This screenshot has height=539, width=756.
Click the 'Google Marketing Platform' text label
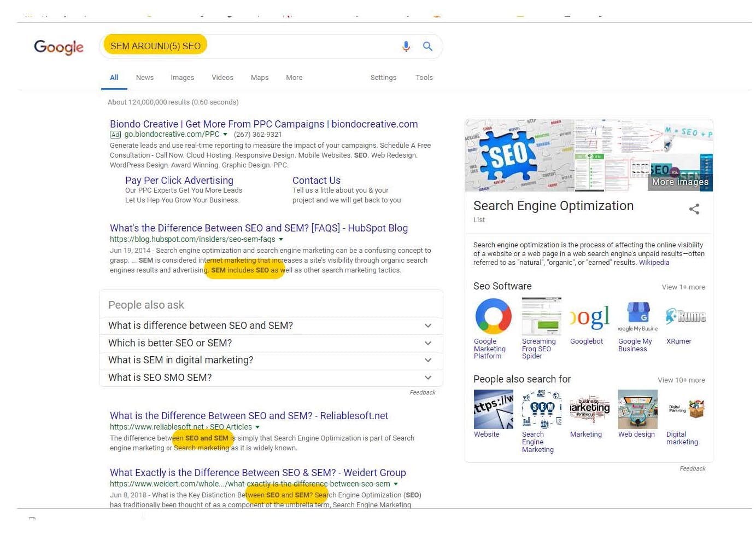(x=490, y=349)
